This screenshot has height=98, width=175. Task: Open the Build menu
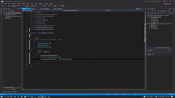[19, 4]
